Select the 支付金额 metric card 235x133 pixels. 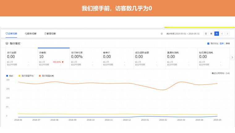pos(22,58)
